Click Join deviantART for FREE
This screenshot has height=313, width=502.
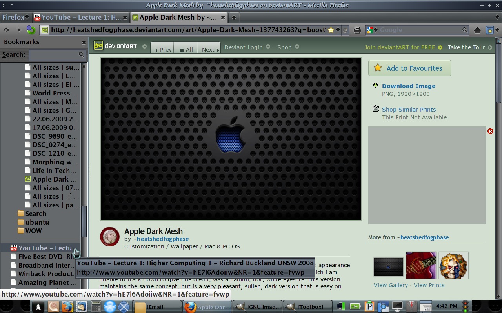tap(400, 47)
